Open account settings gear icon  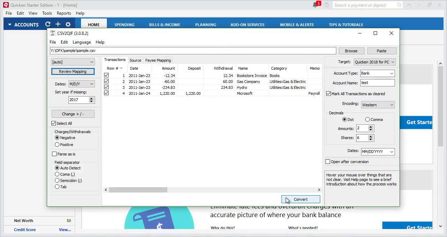tap(68, 24)
